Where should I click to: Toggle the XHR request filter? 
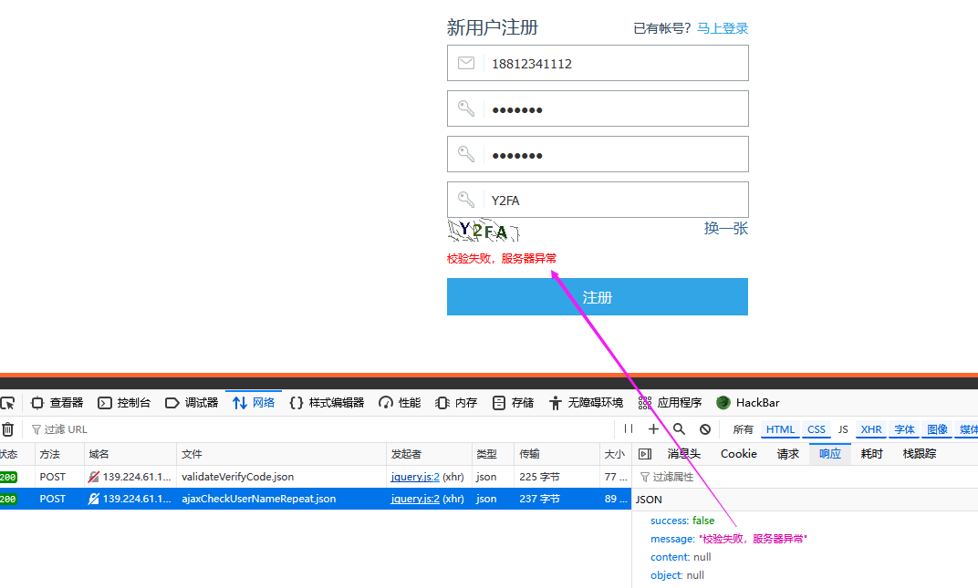click(871, 429)
